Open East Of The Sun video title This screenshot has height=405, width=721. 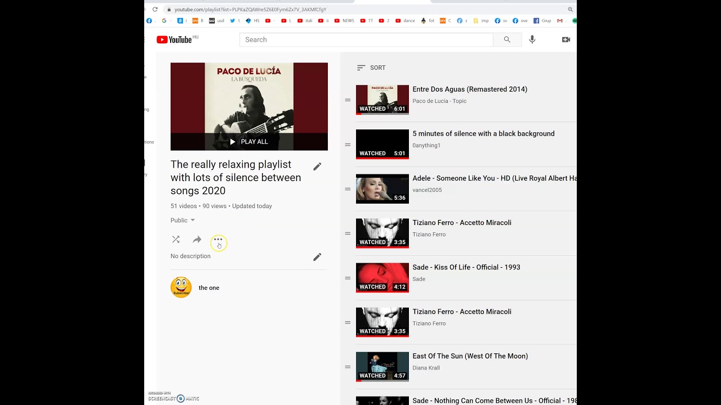click(470, 356)
